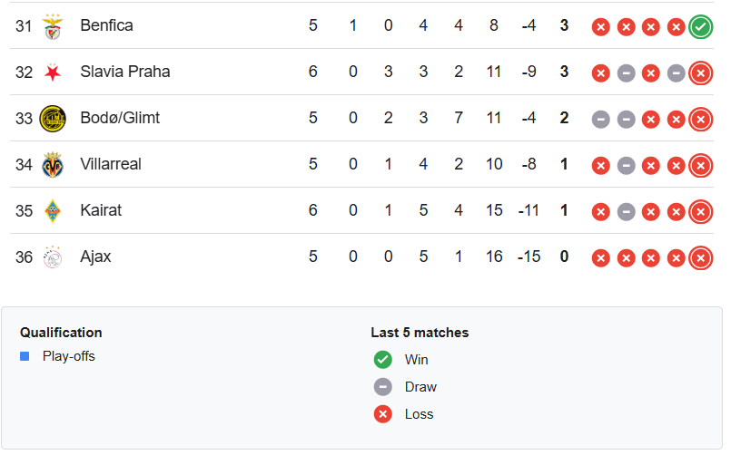This screenshot has width=731, height=455.
Task: Click Benfica's latest win result icon
Action: point(700,26)
